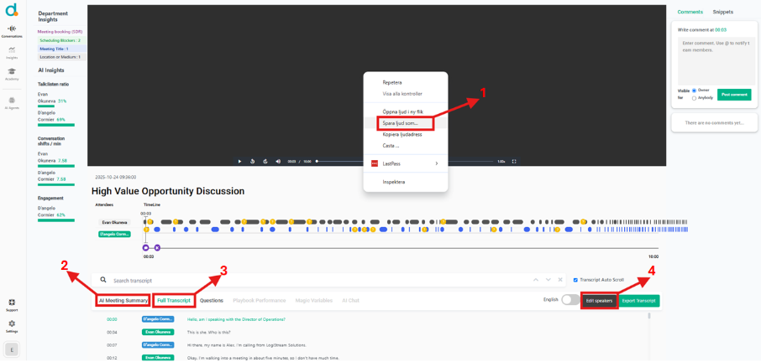Click the Edit speakers button

tap(600, 300)
